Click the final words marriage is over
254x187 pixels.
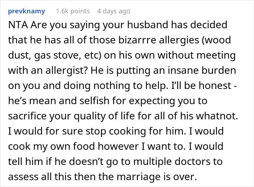click(157, 177)
